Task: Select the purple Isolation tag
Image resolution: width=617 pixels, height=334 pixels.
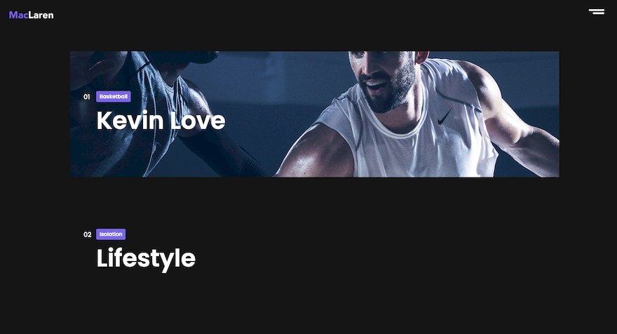Action: (111, 234)
